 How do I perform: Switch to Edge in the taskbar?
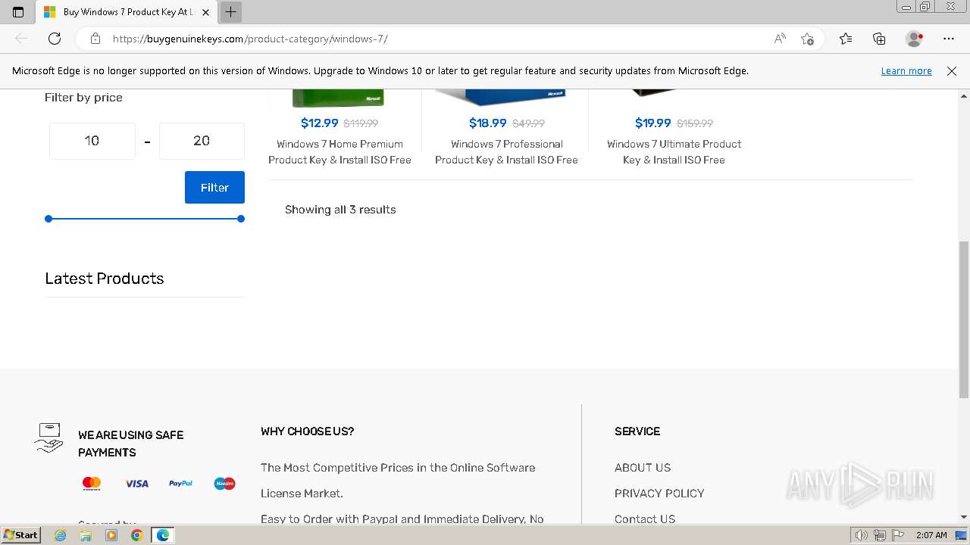coord(162,535)
